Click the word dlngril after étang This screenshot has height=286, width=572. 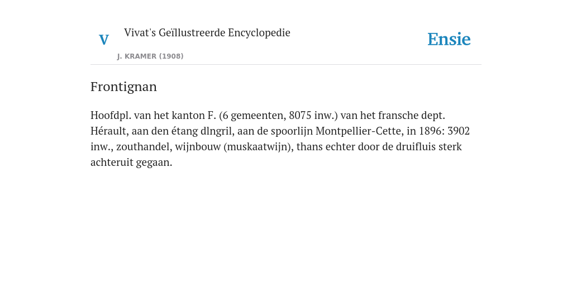point(216,131)
